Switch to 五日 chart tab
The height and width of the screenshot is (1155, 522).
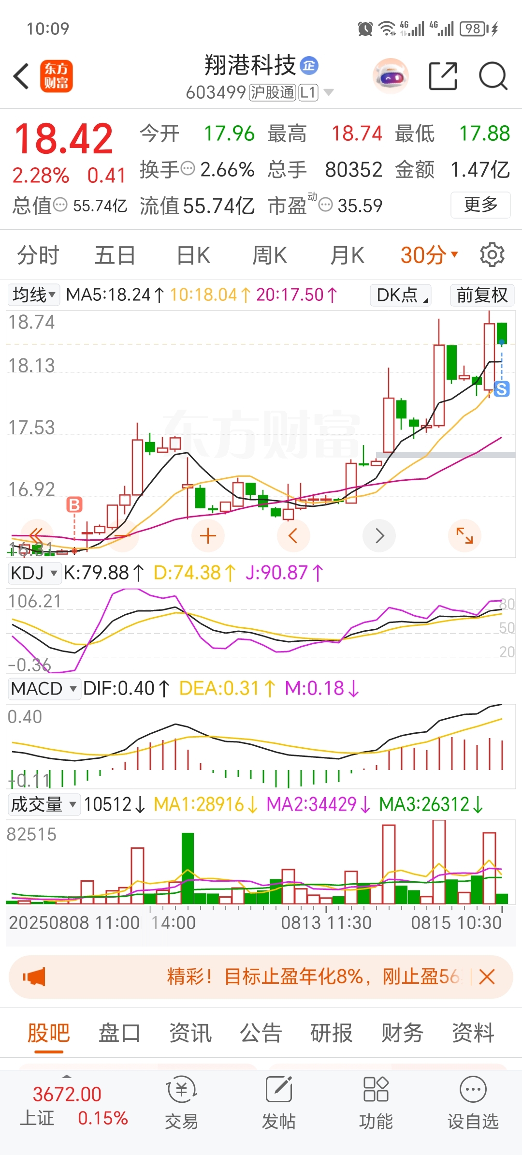(x=115, y=255)
